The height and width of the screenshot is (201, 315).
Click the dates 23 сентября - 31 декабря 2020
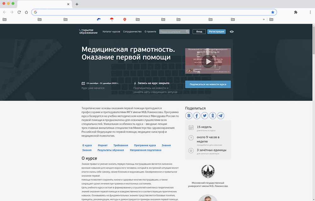[102, 83]
